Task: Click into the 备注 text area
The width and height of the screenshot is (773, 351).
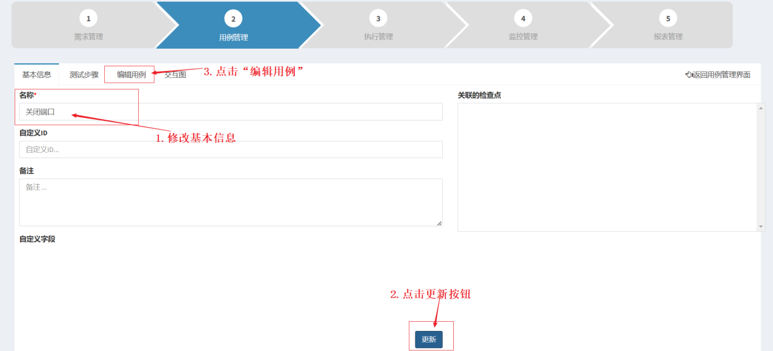Action: point(231,203)
